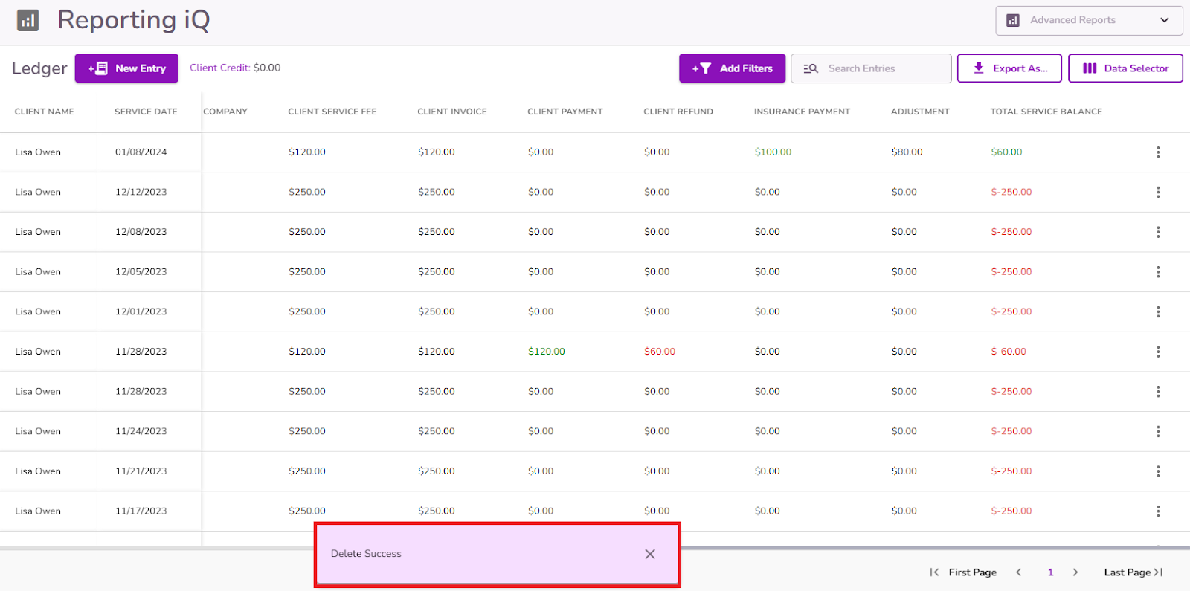1190x591 pixels.
Task: Click the Ledger heading
Action: pyautogui.click(x=39, y=68)
